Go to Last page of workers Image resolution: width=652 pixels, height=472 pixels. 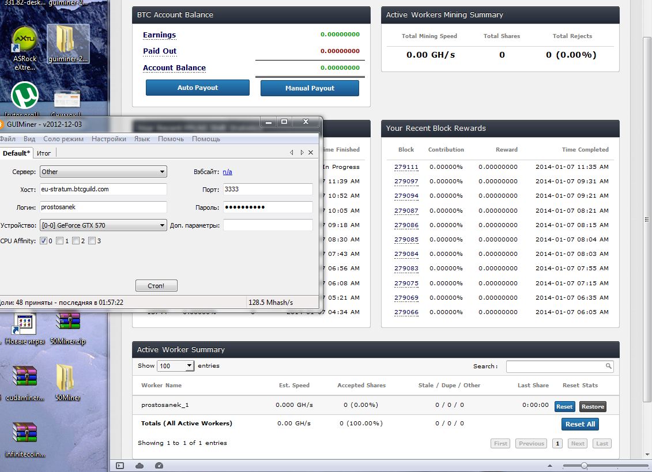(602, 444)
